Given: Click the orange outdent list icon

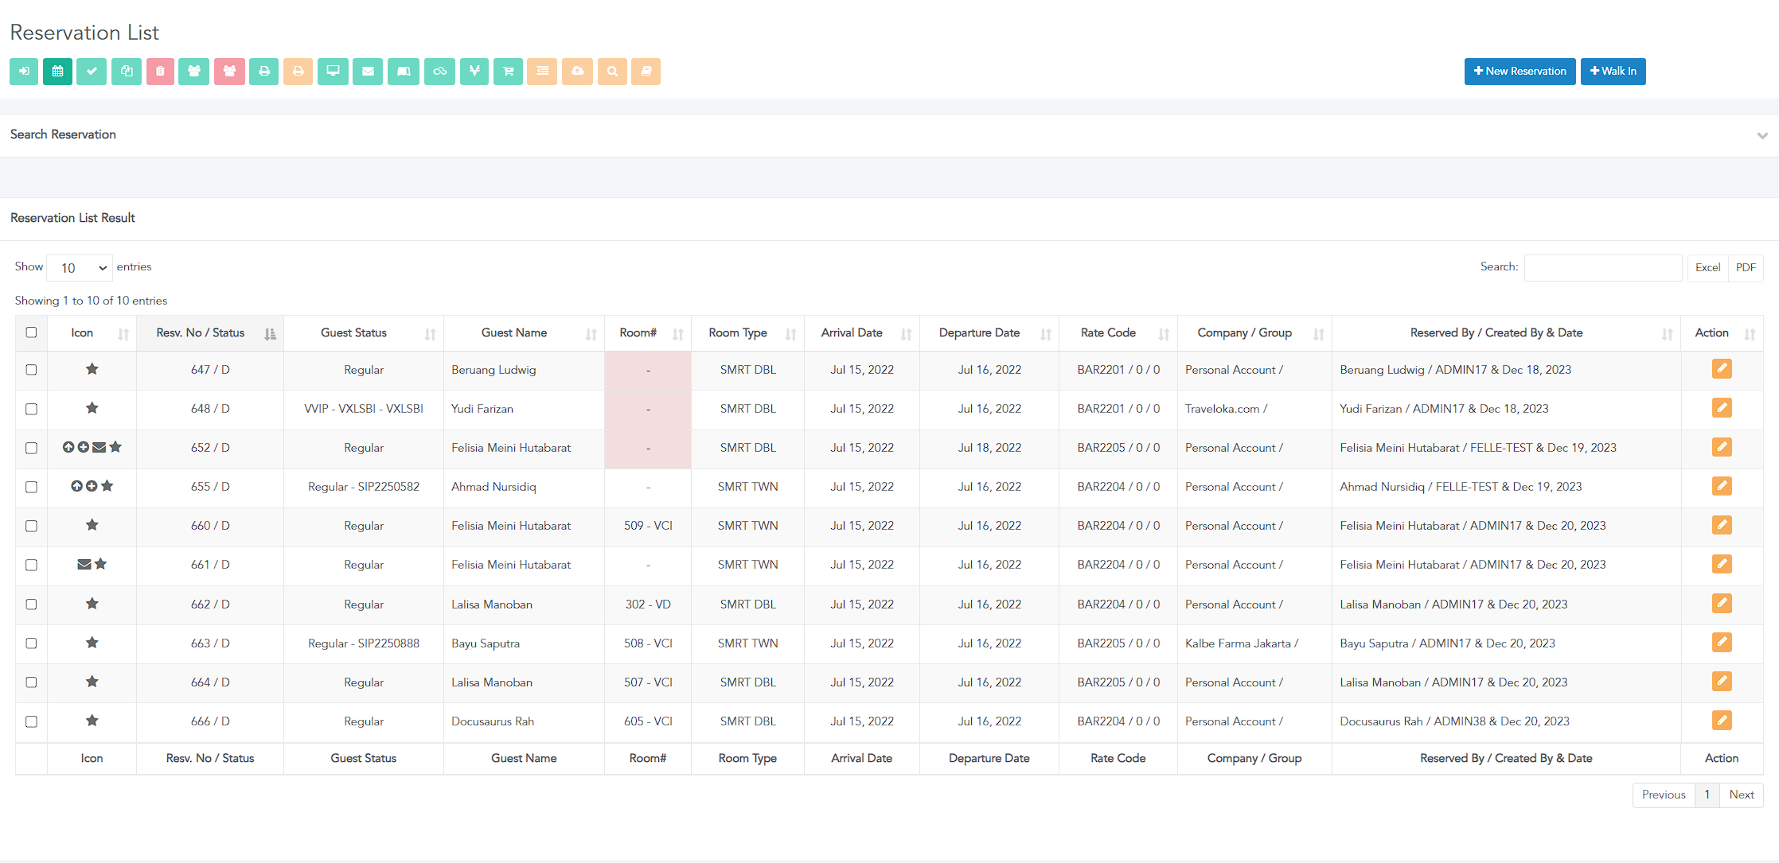Looking at the screenshot, I should 542,72.
